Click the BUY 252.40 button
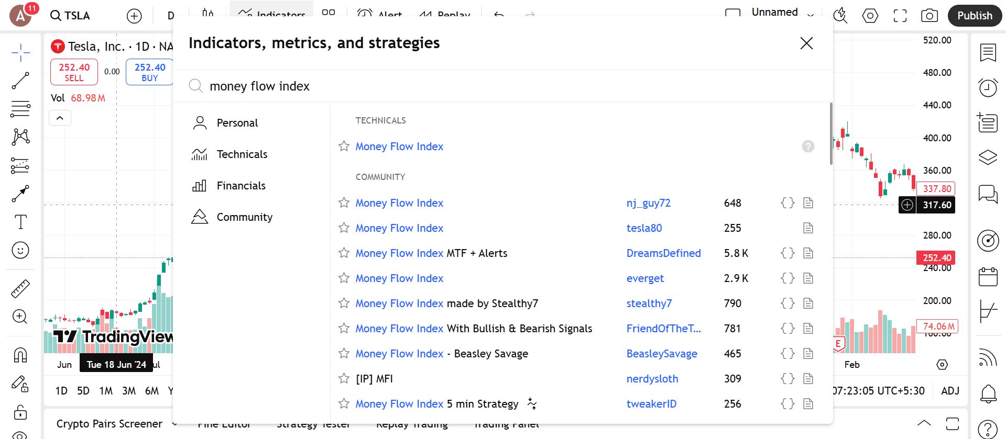Image resolution: width=1006 pixels, height=439 pixels. tap(149, 72)
